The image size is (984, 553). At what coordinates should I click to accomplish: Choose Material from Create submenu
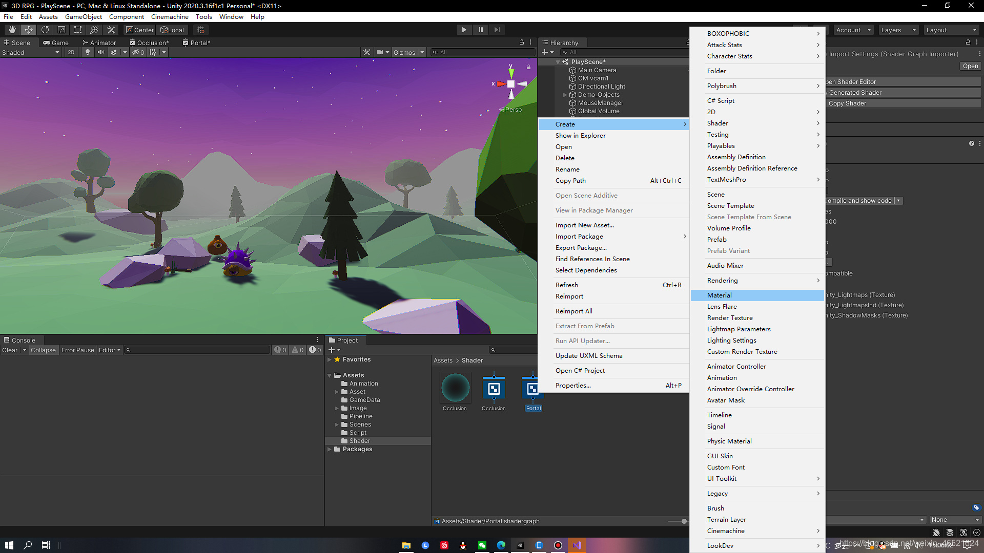click(x=720, y=295)
